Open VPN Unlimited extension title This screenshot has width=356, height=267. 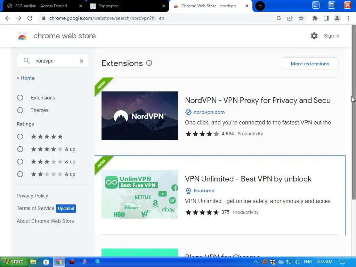[x=248, y=179]
